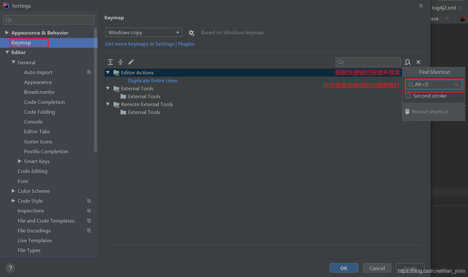The width and height of the screenshot is (468, 277).
Task: Click the Mouse shortcut icon
Action: click(407, 111)
